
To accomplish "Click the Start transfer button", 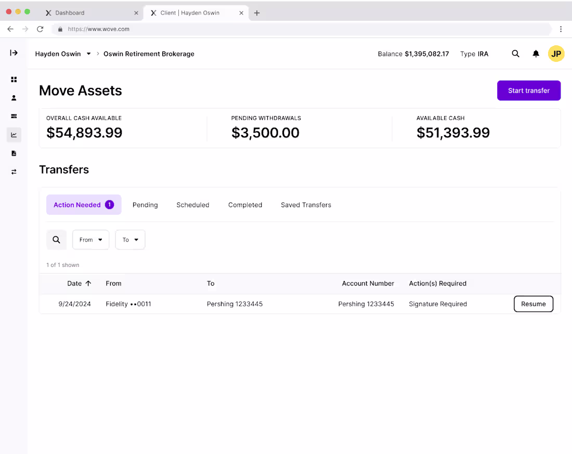I will (529, 90).
